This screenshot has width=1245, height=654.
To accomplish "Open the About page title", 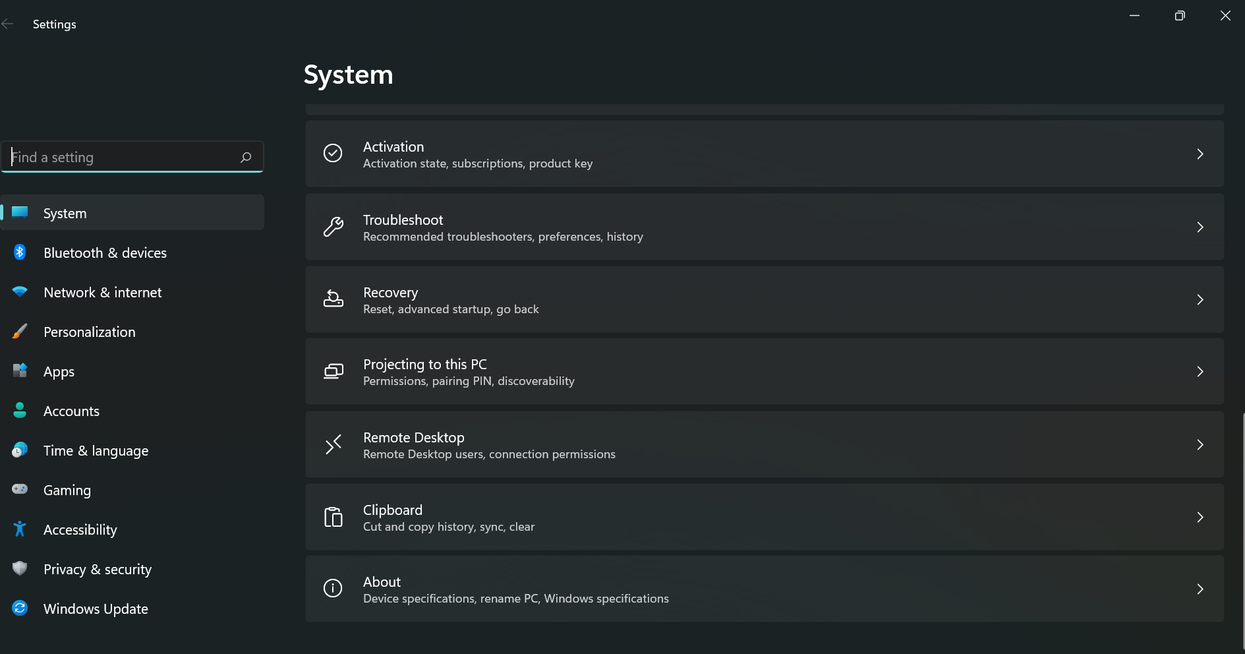I will [382, 582].
